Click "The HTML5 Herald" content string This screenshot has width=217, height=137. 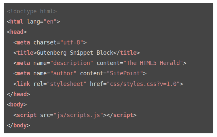153,63
